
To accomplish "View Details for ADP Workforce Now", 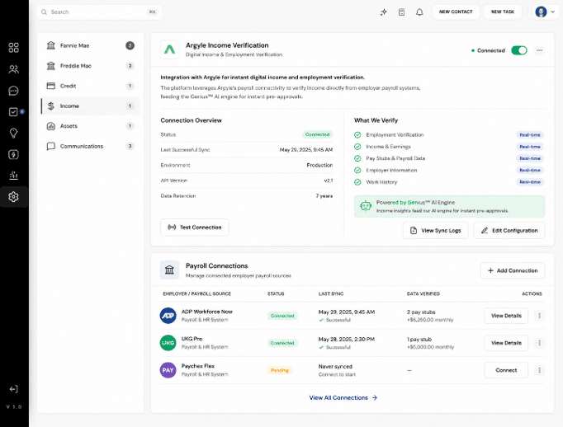I will point(506,316).
